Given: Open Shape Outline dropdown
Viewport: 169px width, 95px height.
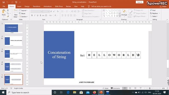Looking at the screenshot, I should (x=140, y=13).
